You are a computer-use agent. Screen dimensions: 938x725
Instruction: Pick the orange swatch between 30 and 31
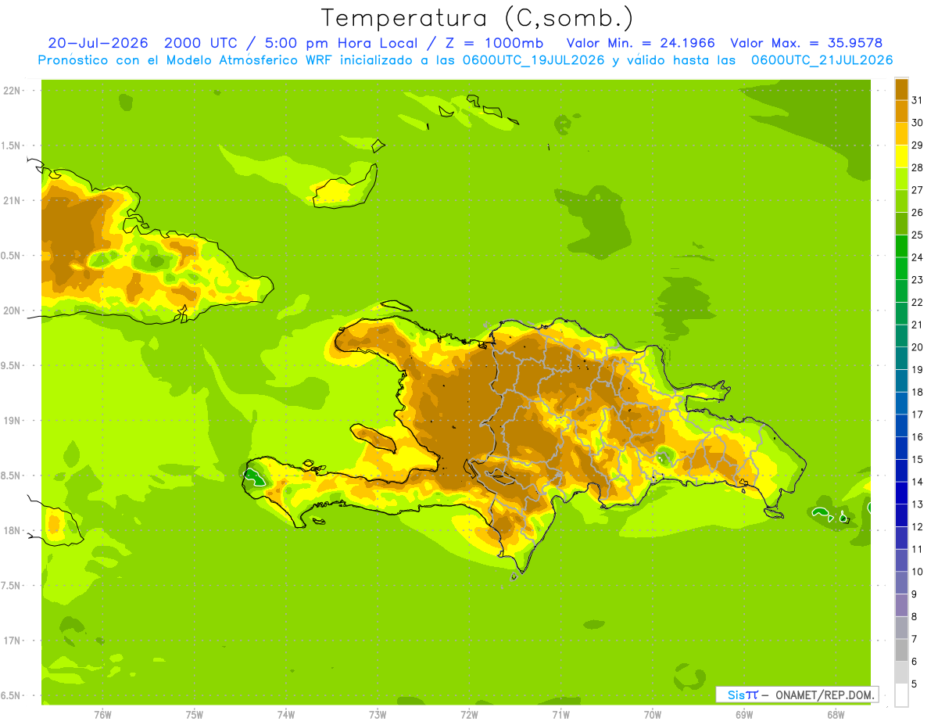901,112
